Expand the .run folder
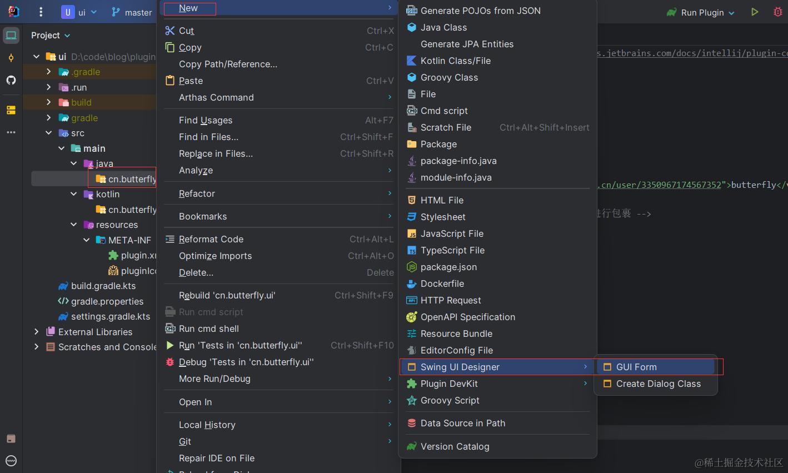 (x=49, y=87)
